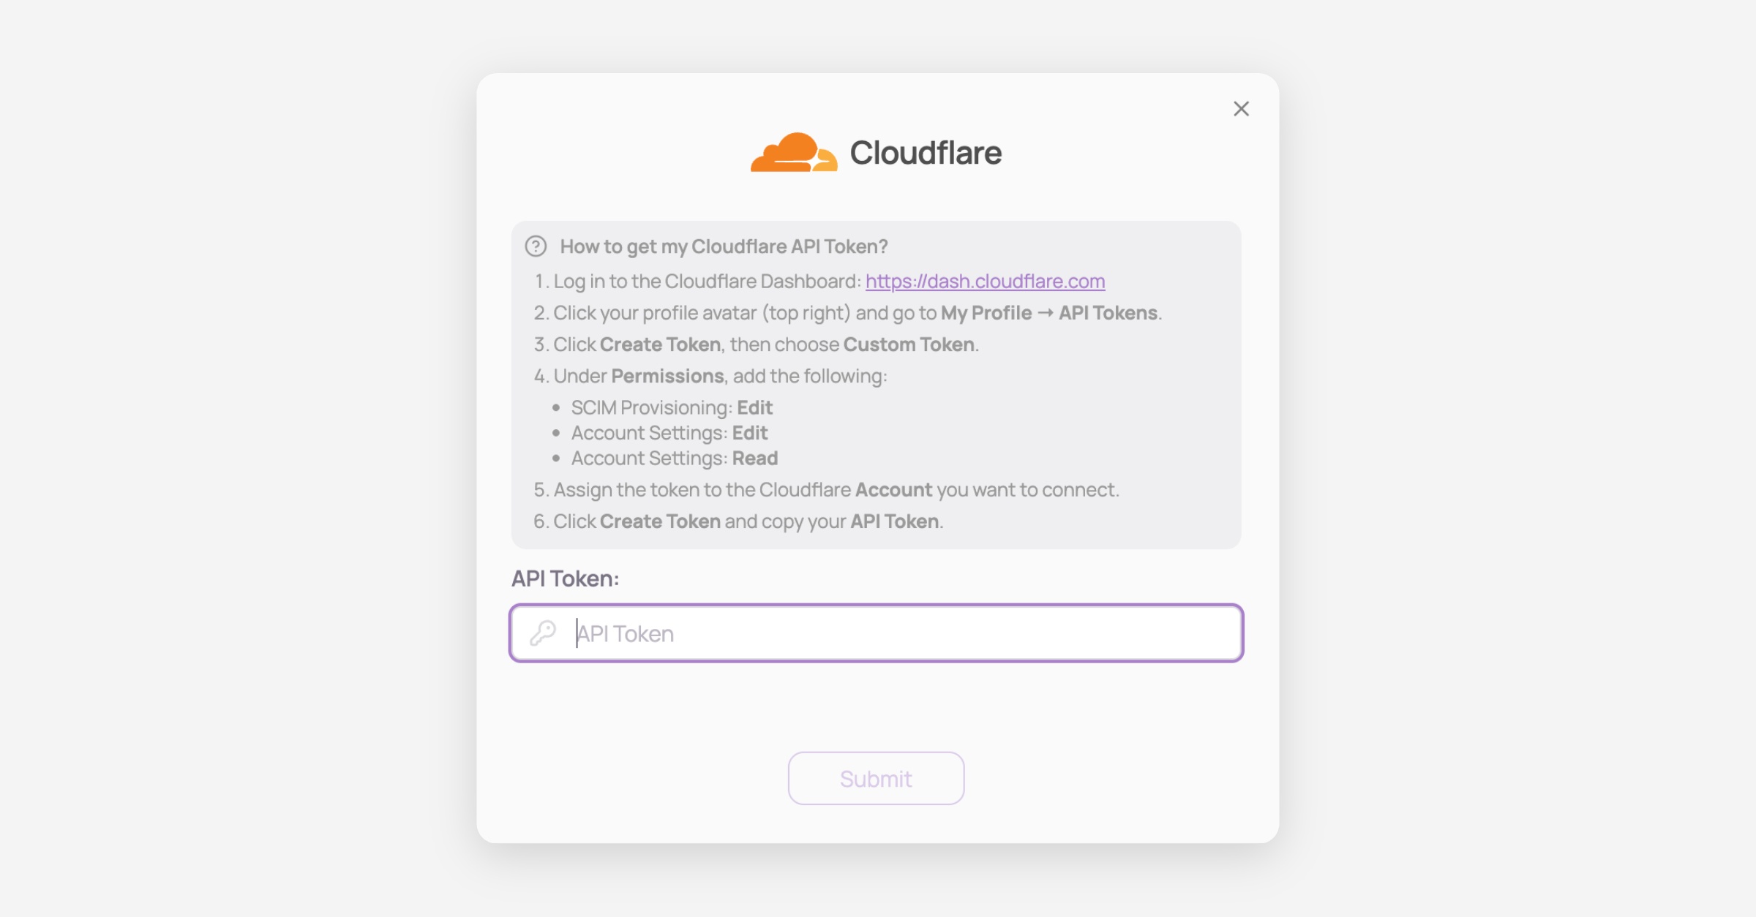Select the "Account Settings: Edit" bullet

tap(669, 433)
